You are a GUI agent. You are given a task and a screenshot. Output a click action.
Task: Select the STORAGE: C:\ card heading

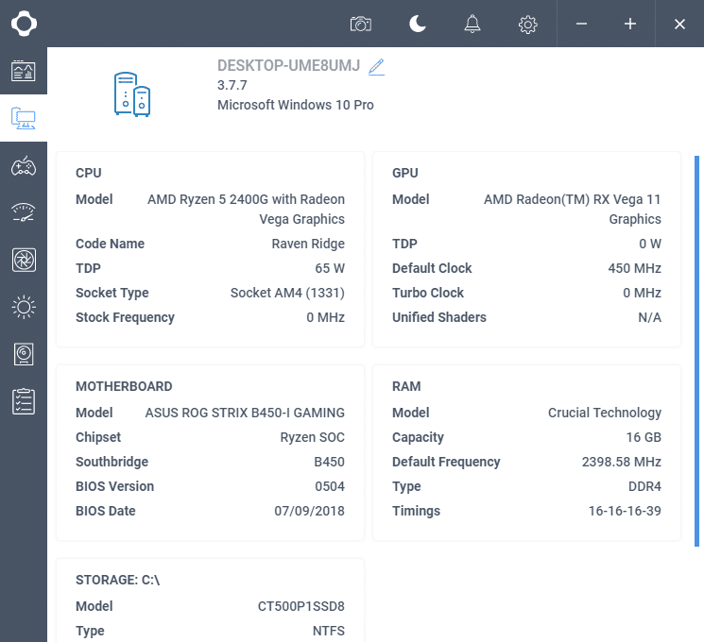tap(117, 580)
